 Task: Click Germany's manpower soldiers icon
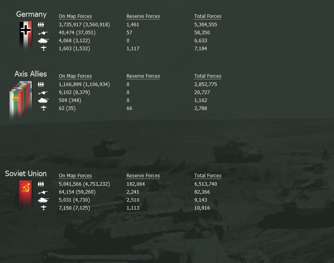click(x=41, y=25)
